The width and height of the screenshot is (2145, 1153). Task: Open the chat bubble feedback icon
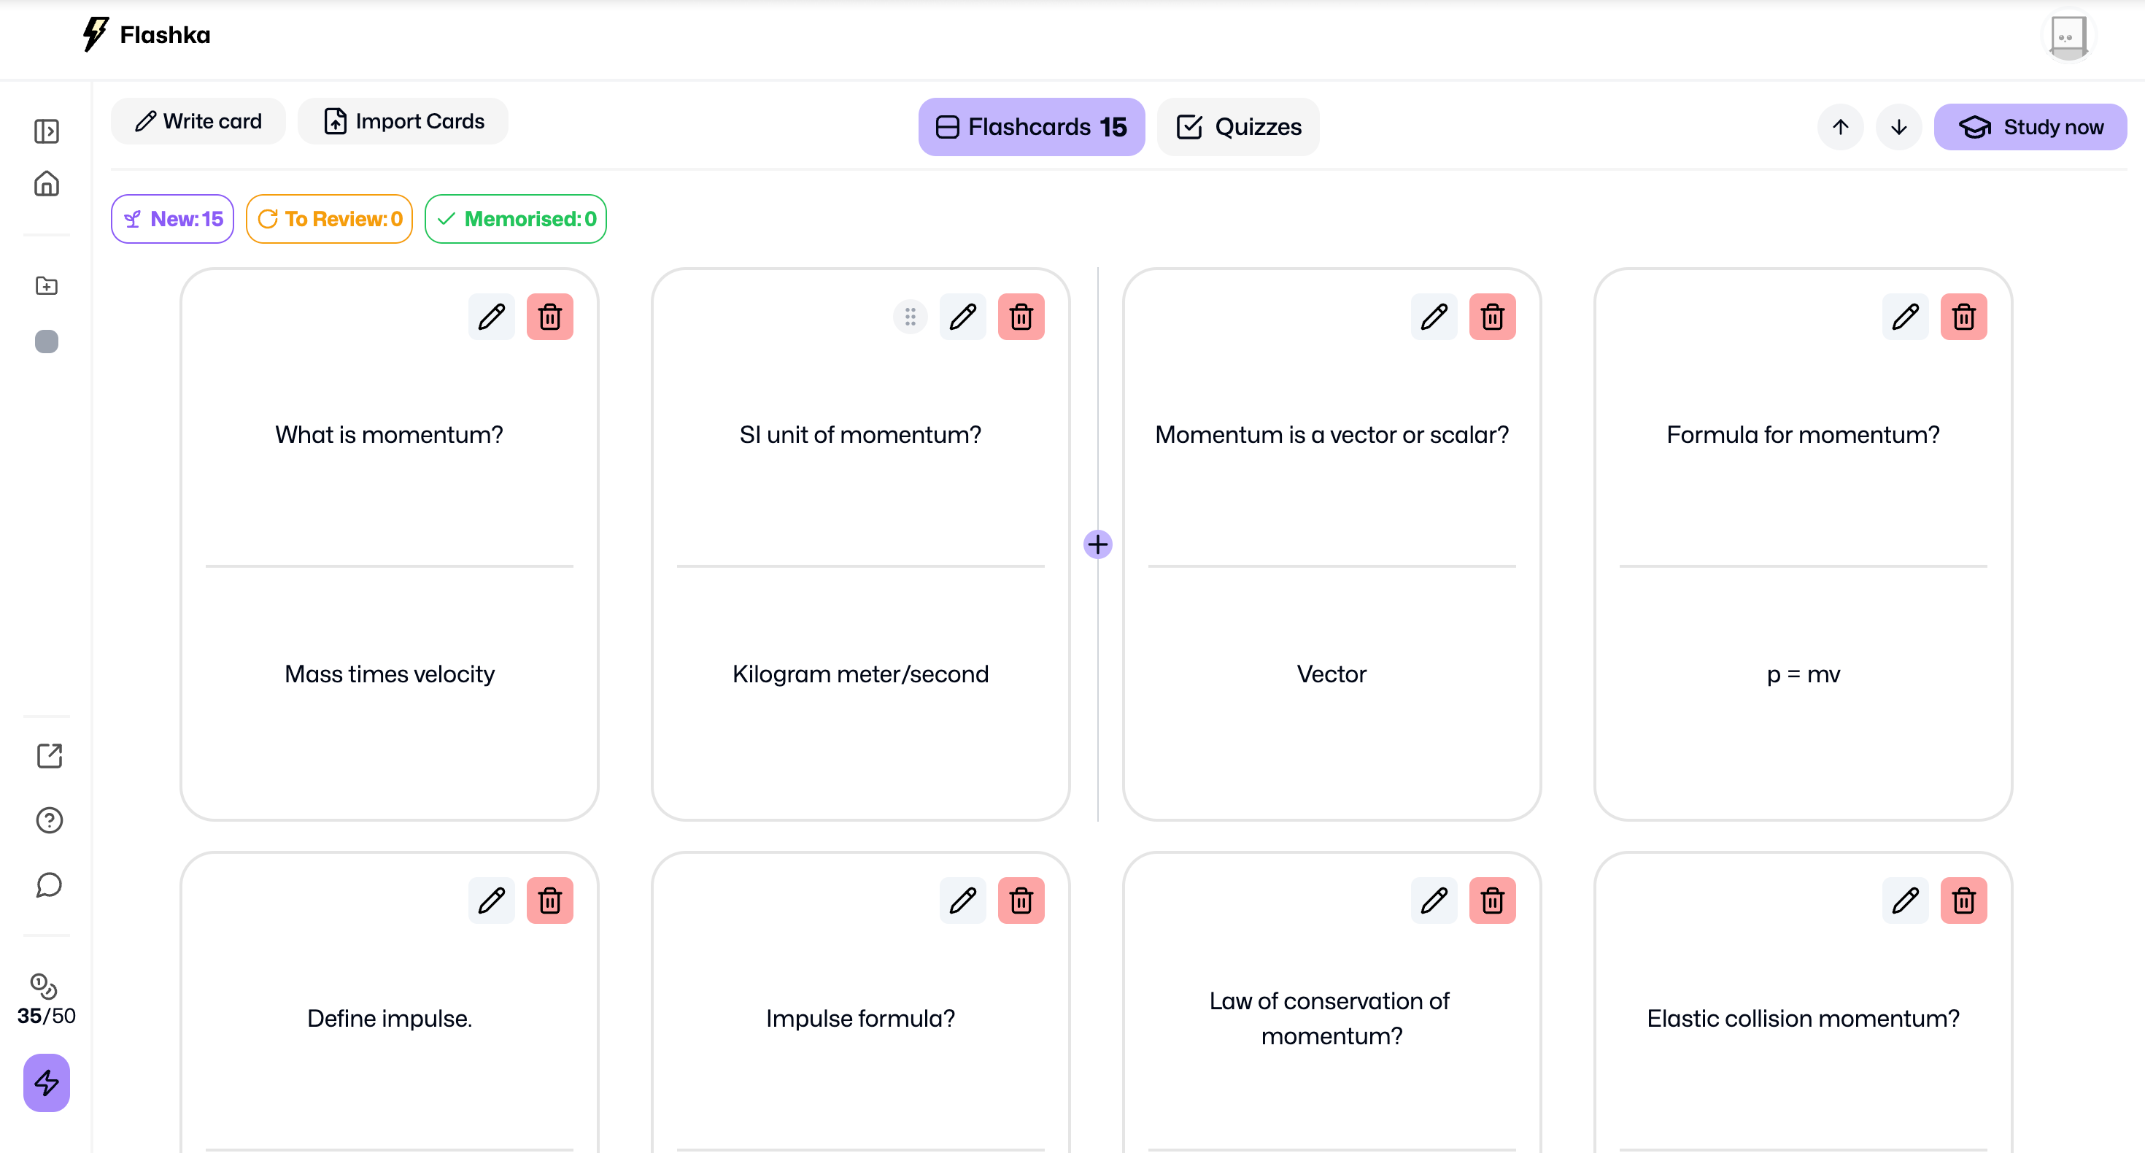49,884
